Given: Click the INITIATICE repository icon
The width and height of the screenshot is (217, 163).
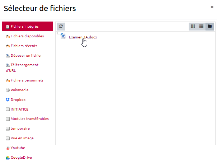Looking at the screenshot, I should point(8,110).
